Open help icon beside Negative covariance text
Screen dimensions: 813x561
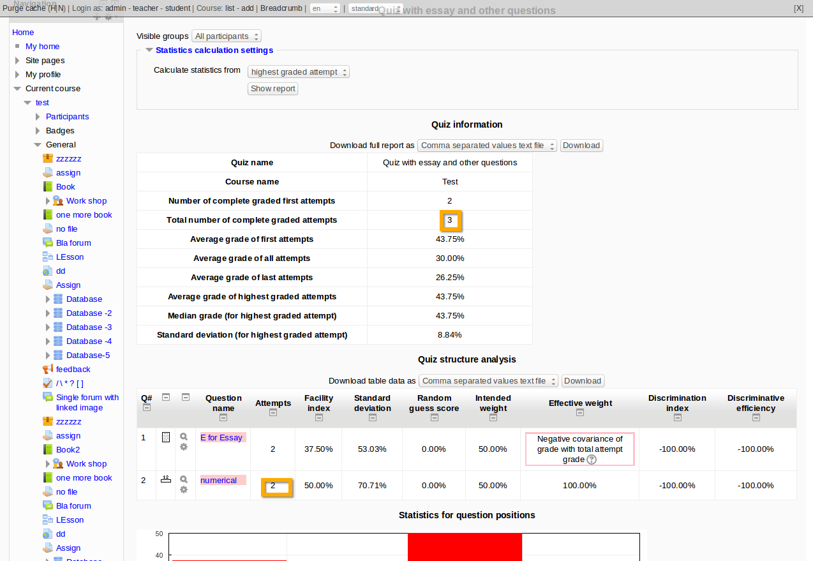coord(592,460)
